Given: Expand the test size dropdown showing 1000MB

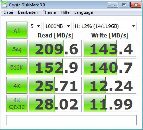Looking at the screenshot, I should (57, 26).
